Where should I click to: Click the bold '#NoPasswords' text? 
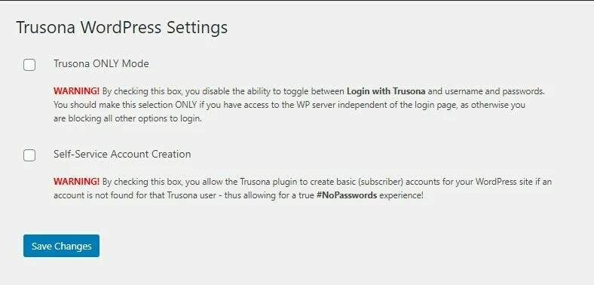tap(347, 195)
